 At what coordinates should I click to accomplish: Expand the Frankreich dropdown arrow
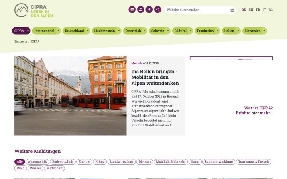coord(218,31)
